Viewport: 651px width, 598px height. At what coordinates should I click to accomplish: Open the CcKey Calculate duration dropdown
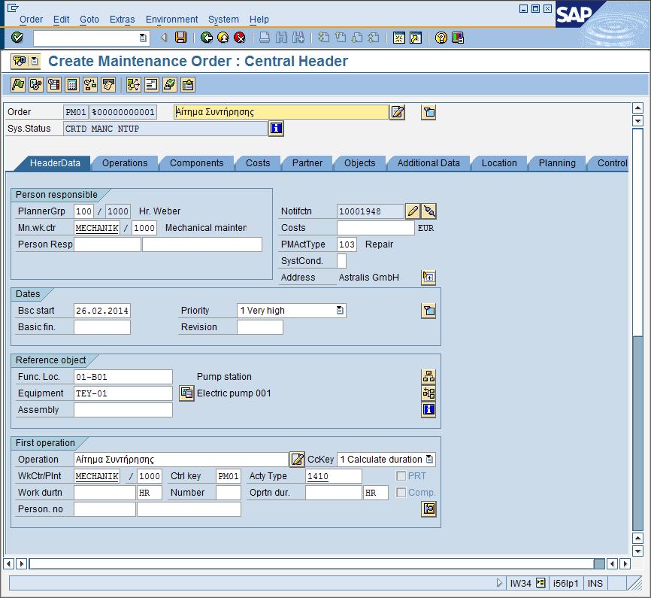pyautogui.click(x=430, y=459)
